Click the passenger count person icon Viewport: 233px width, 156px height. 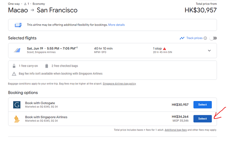[25, 4]
